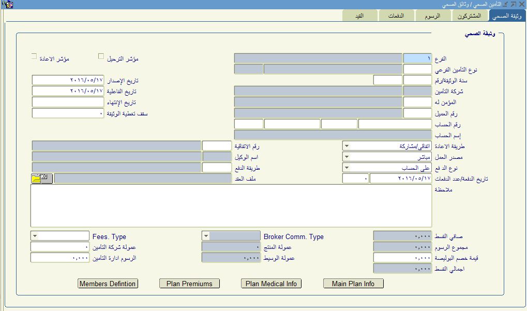527x311 pixels.
Task: Click the Main Plan Info button
Action: tap(353, 284)
